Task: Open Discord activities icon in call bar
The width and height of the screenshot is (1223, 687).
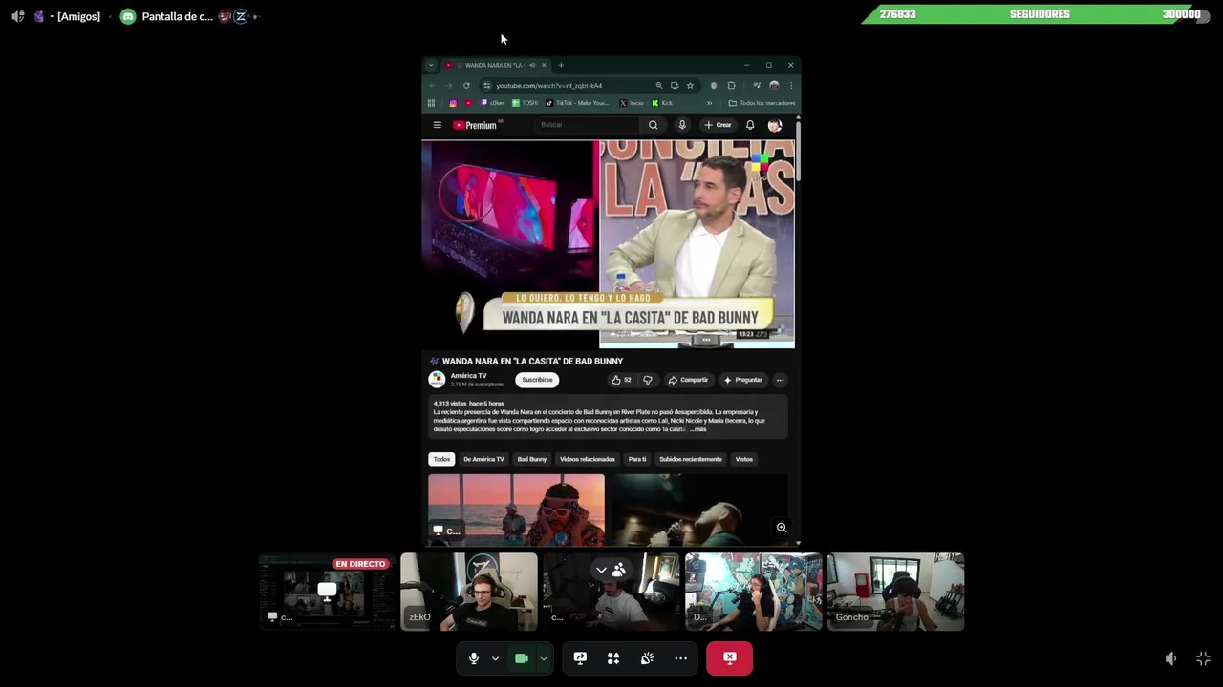Action: click(613, 658)
